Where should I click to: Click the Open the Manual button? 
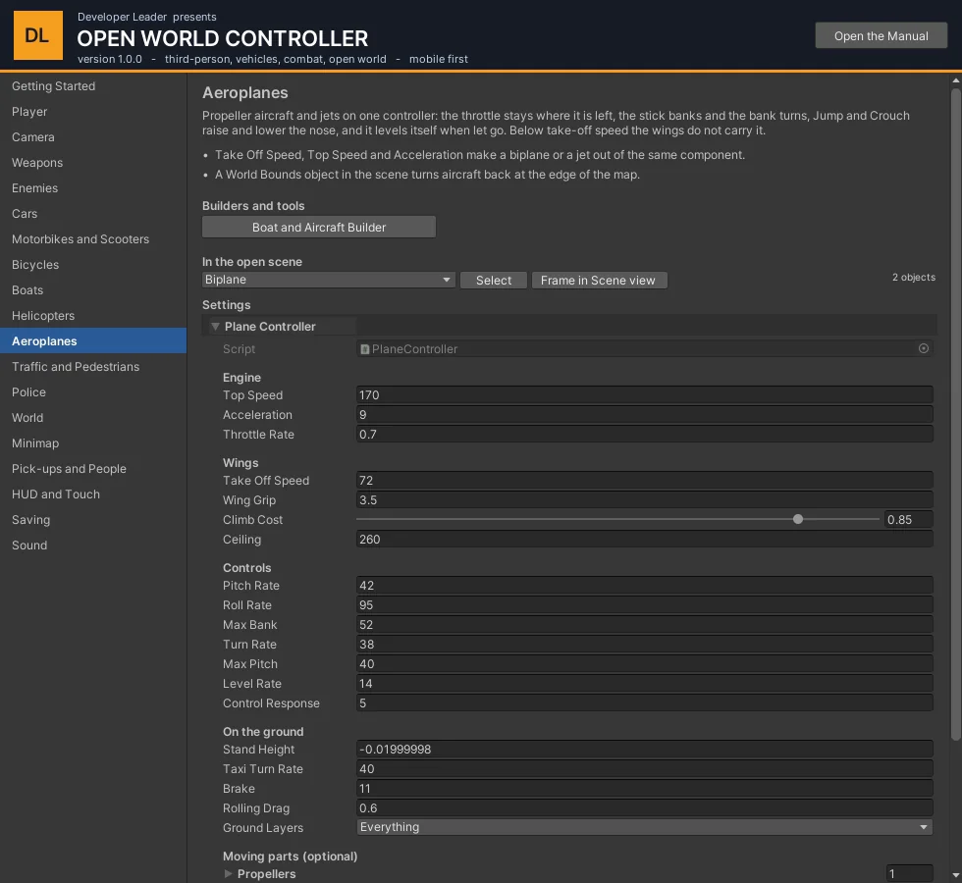click(882, 35)
